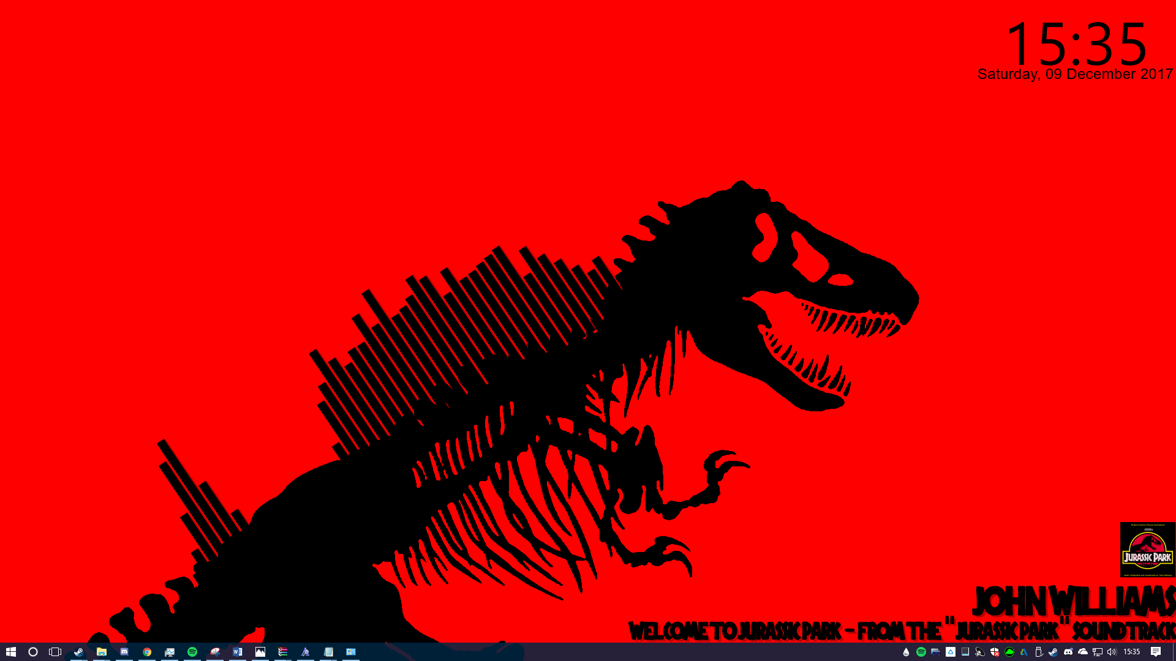Click the Rainmeter droplet tray icon
The width and height of the screenshot is (1176, 661).
click(907, 652)
